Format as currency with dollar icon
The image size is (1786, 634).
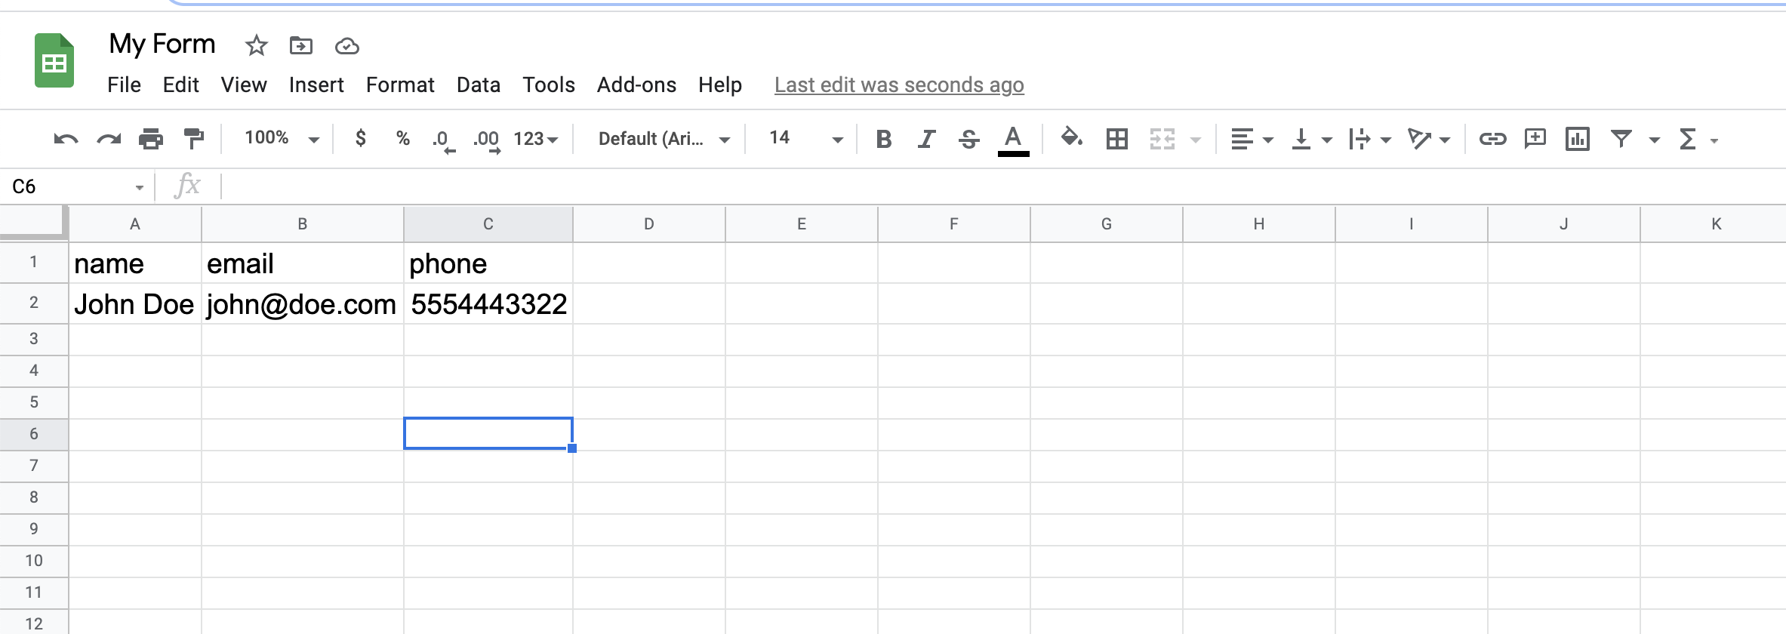coord(361,138)
